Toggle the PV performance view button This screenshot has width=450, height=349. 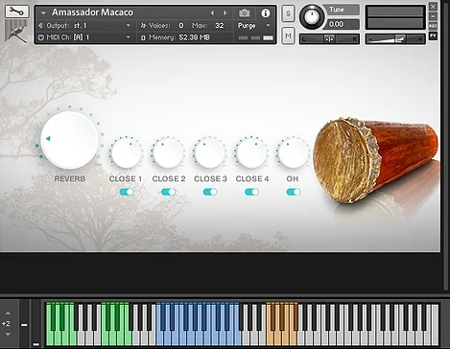coord(433,35)
